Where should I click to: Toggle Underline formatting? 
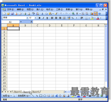tap(47, 18)
